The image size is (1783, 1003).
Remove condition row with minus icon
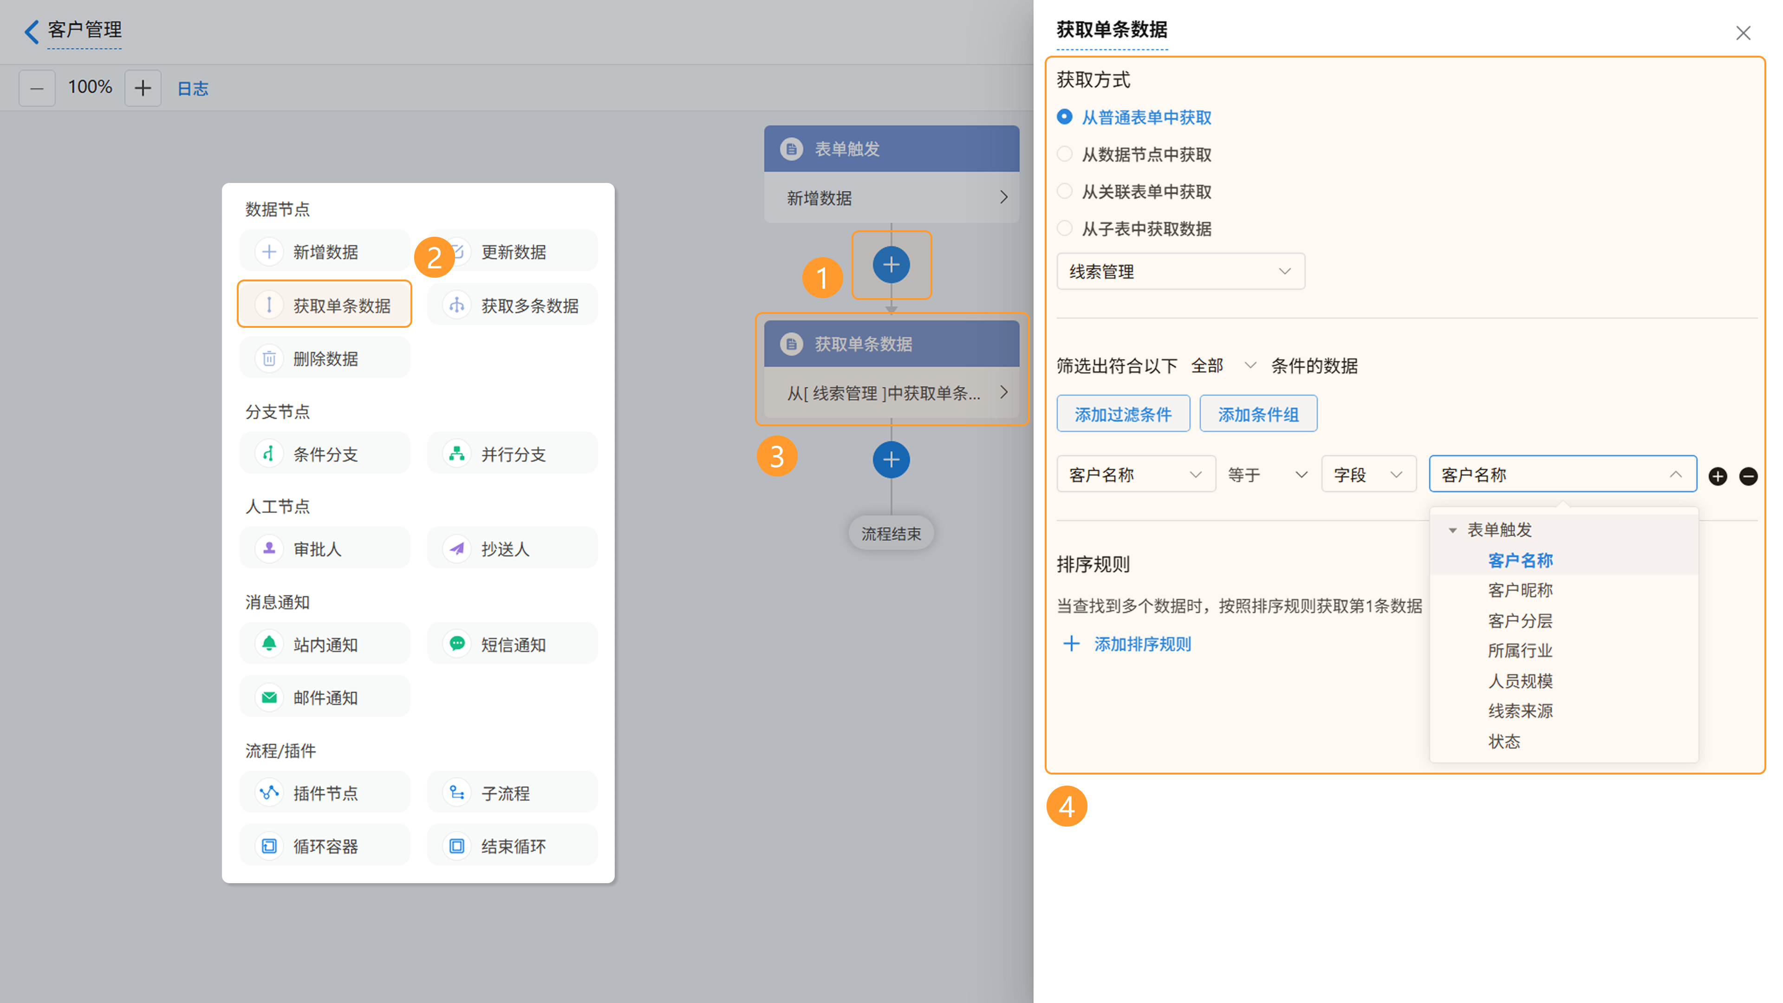coord(1748,475)
